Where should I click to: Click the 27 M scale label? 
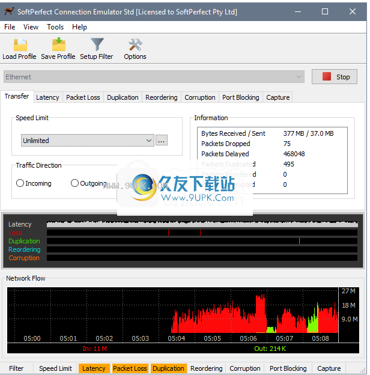coord(348,291)
